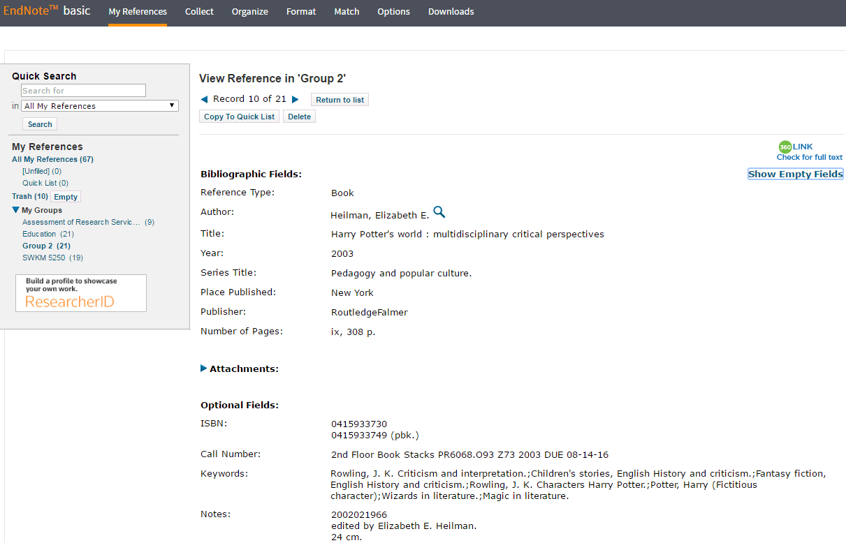Empty the Trash

(65, 196)
